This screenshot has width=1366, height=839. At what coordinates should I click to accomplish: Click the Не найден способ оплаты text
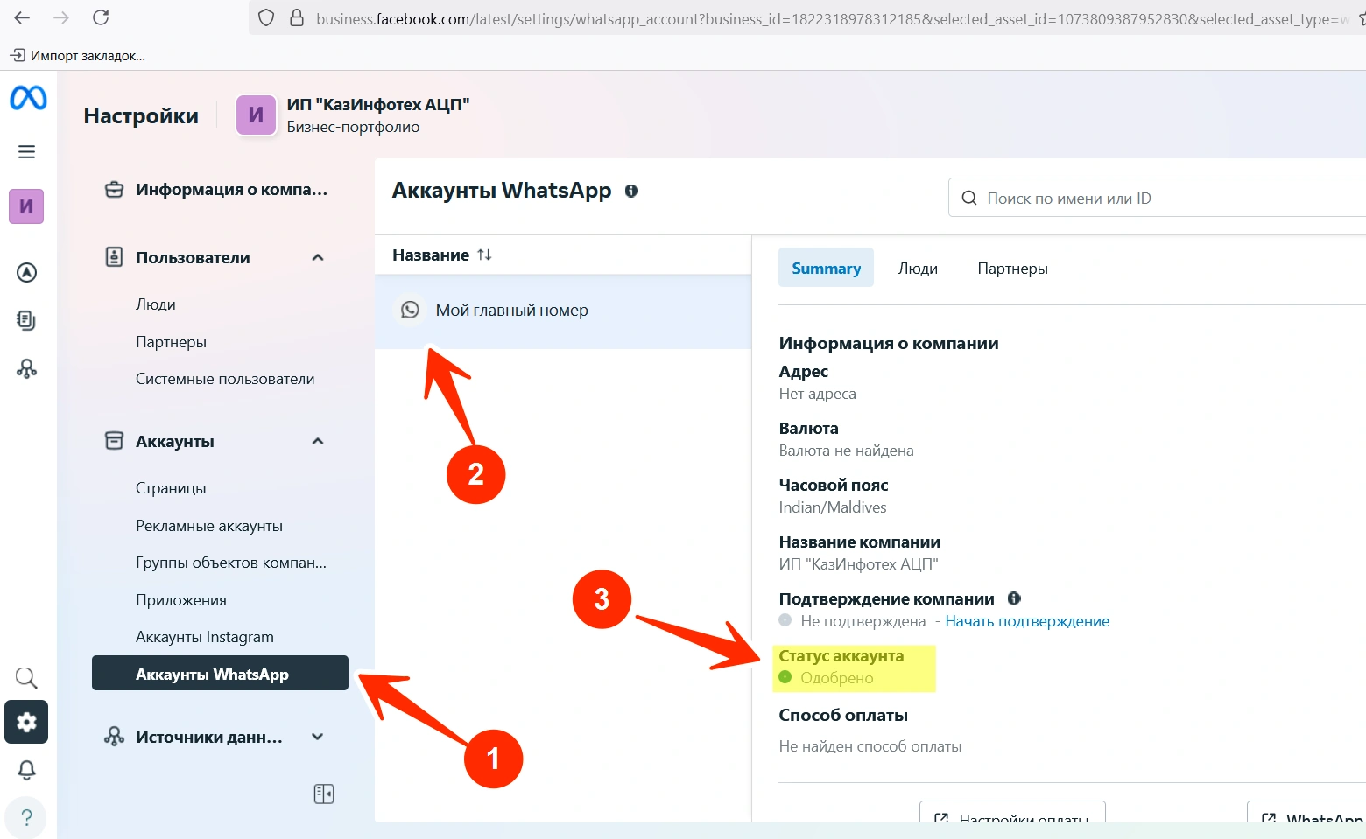coord(870,746)
